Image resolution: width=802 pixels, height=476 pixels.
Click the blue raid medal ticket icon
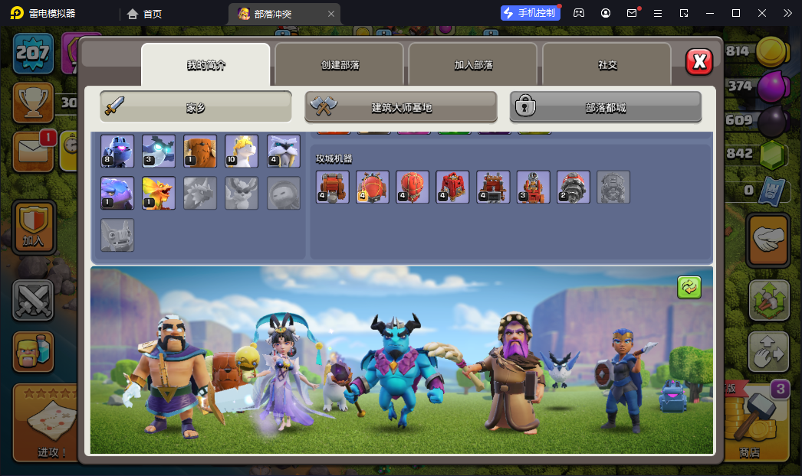click(772, 191)
